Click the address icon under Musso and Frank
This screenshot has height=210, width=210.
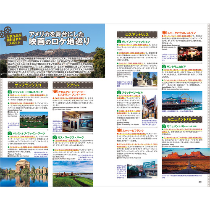(x=118, y=158)
